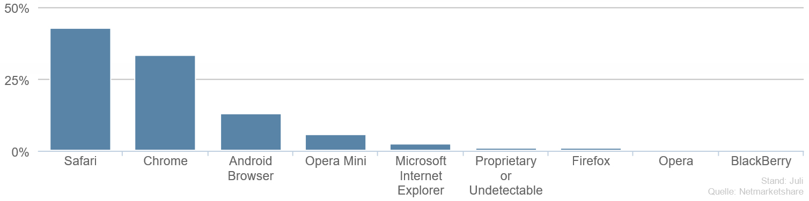809x201 pixels.
Task: Click the Firefox axis label
Action: click(x=591, y=161)
